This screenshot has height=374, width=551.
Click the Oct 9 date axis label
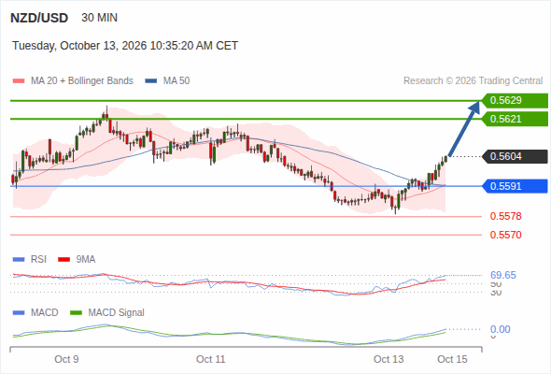pos(66,359)
